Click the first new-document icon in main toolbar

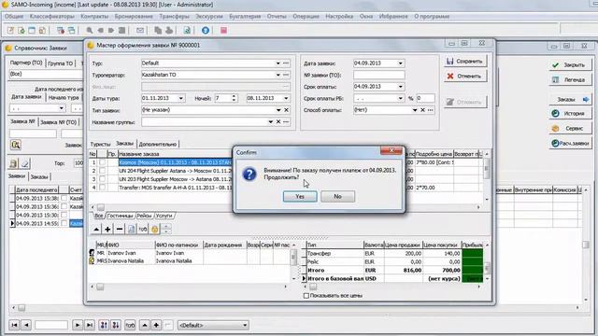(10, 31)
